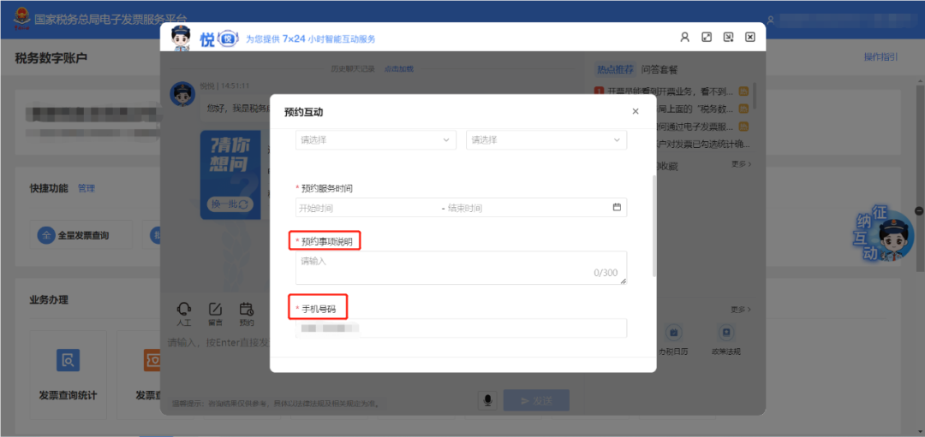Click 更多 above 办税日历
The height and width of the screenshot is (437, 925).
click(742, 310)
